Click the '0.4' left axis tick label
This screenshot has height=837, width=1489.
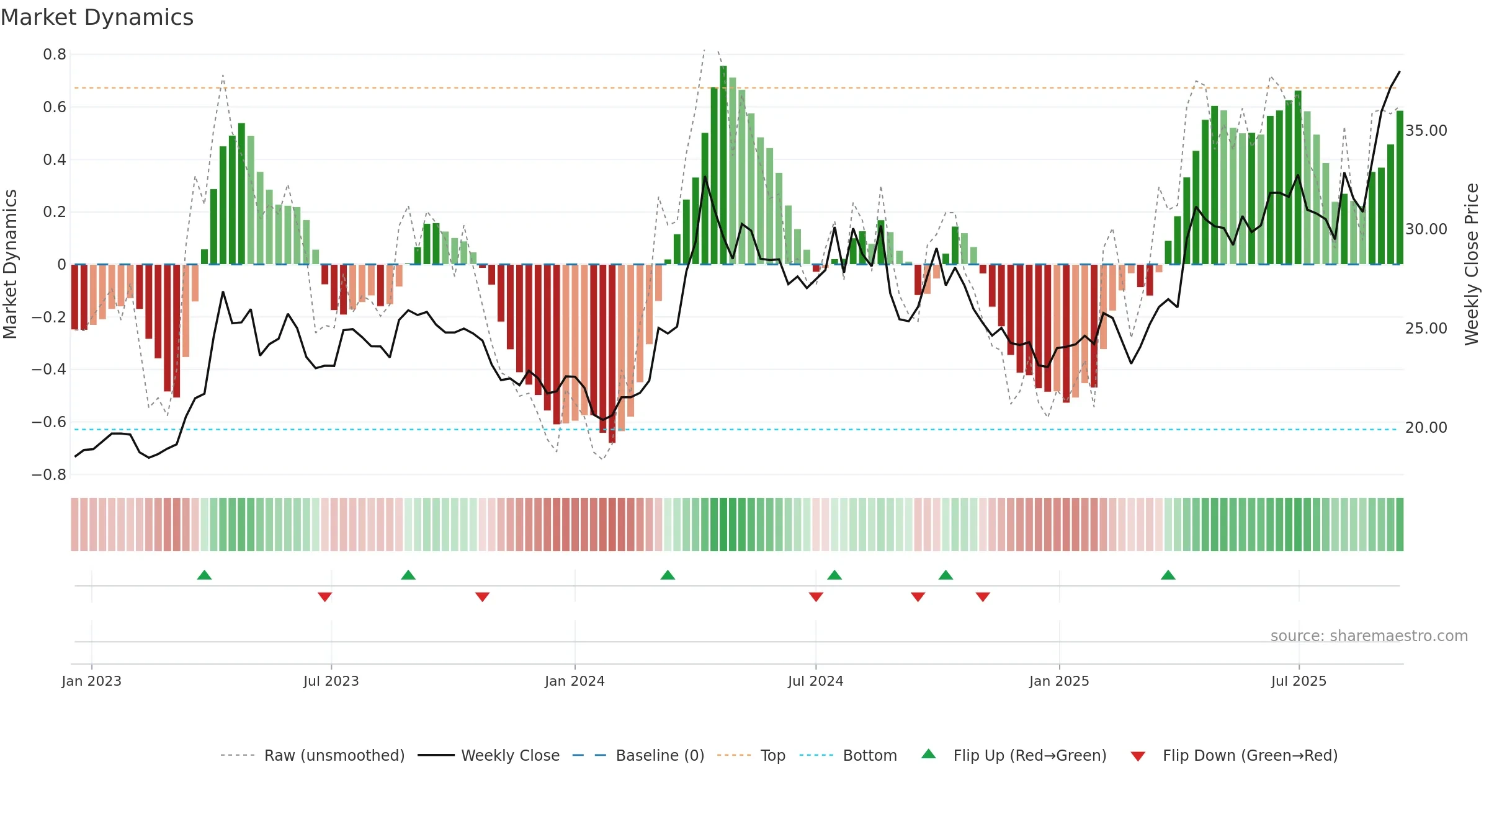click(x=55, y=159)
